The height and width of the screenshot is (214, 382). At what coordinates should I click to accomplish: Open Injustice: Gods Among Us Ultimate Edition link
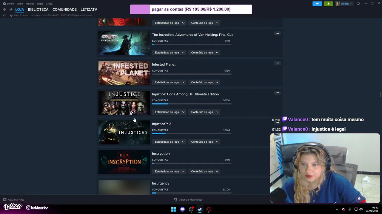tap(185, 94)
